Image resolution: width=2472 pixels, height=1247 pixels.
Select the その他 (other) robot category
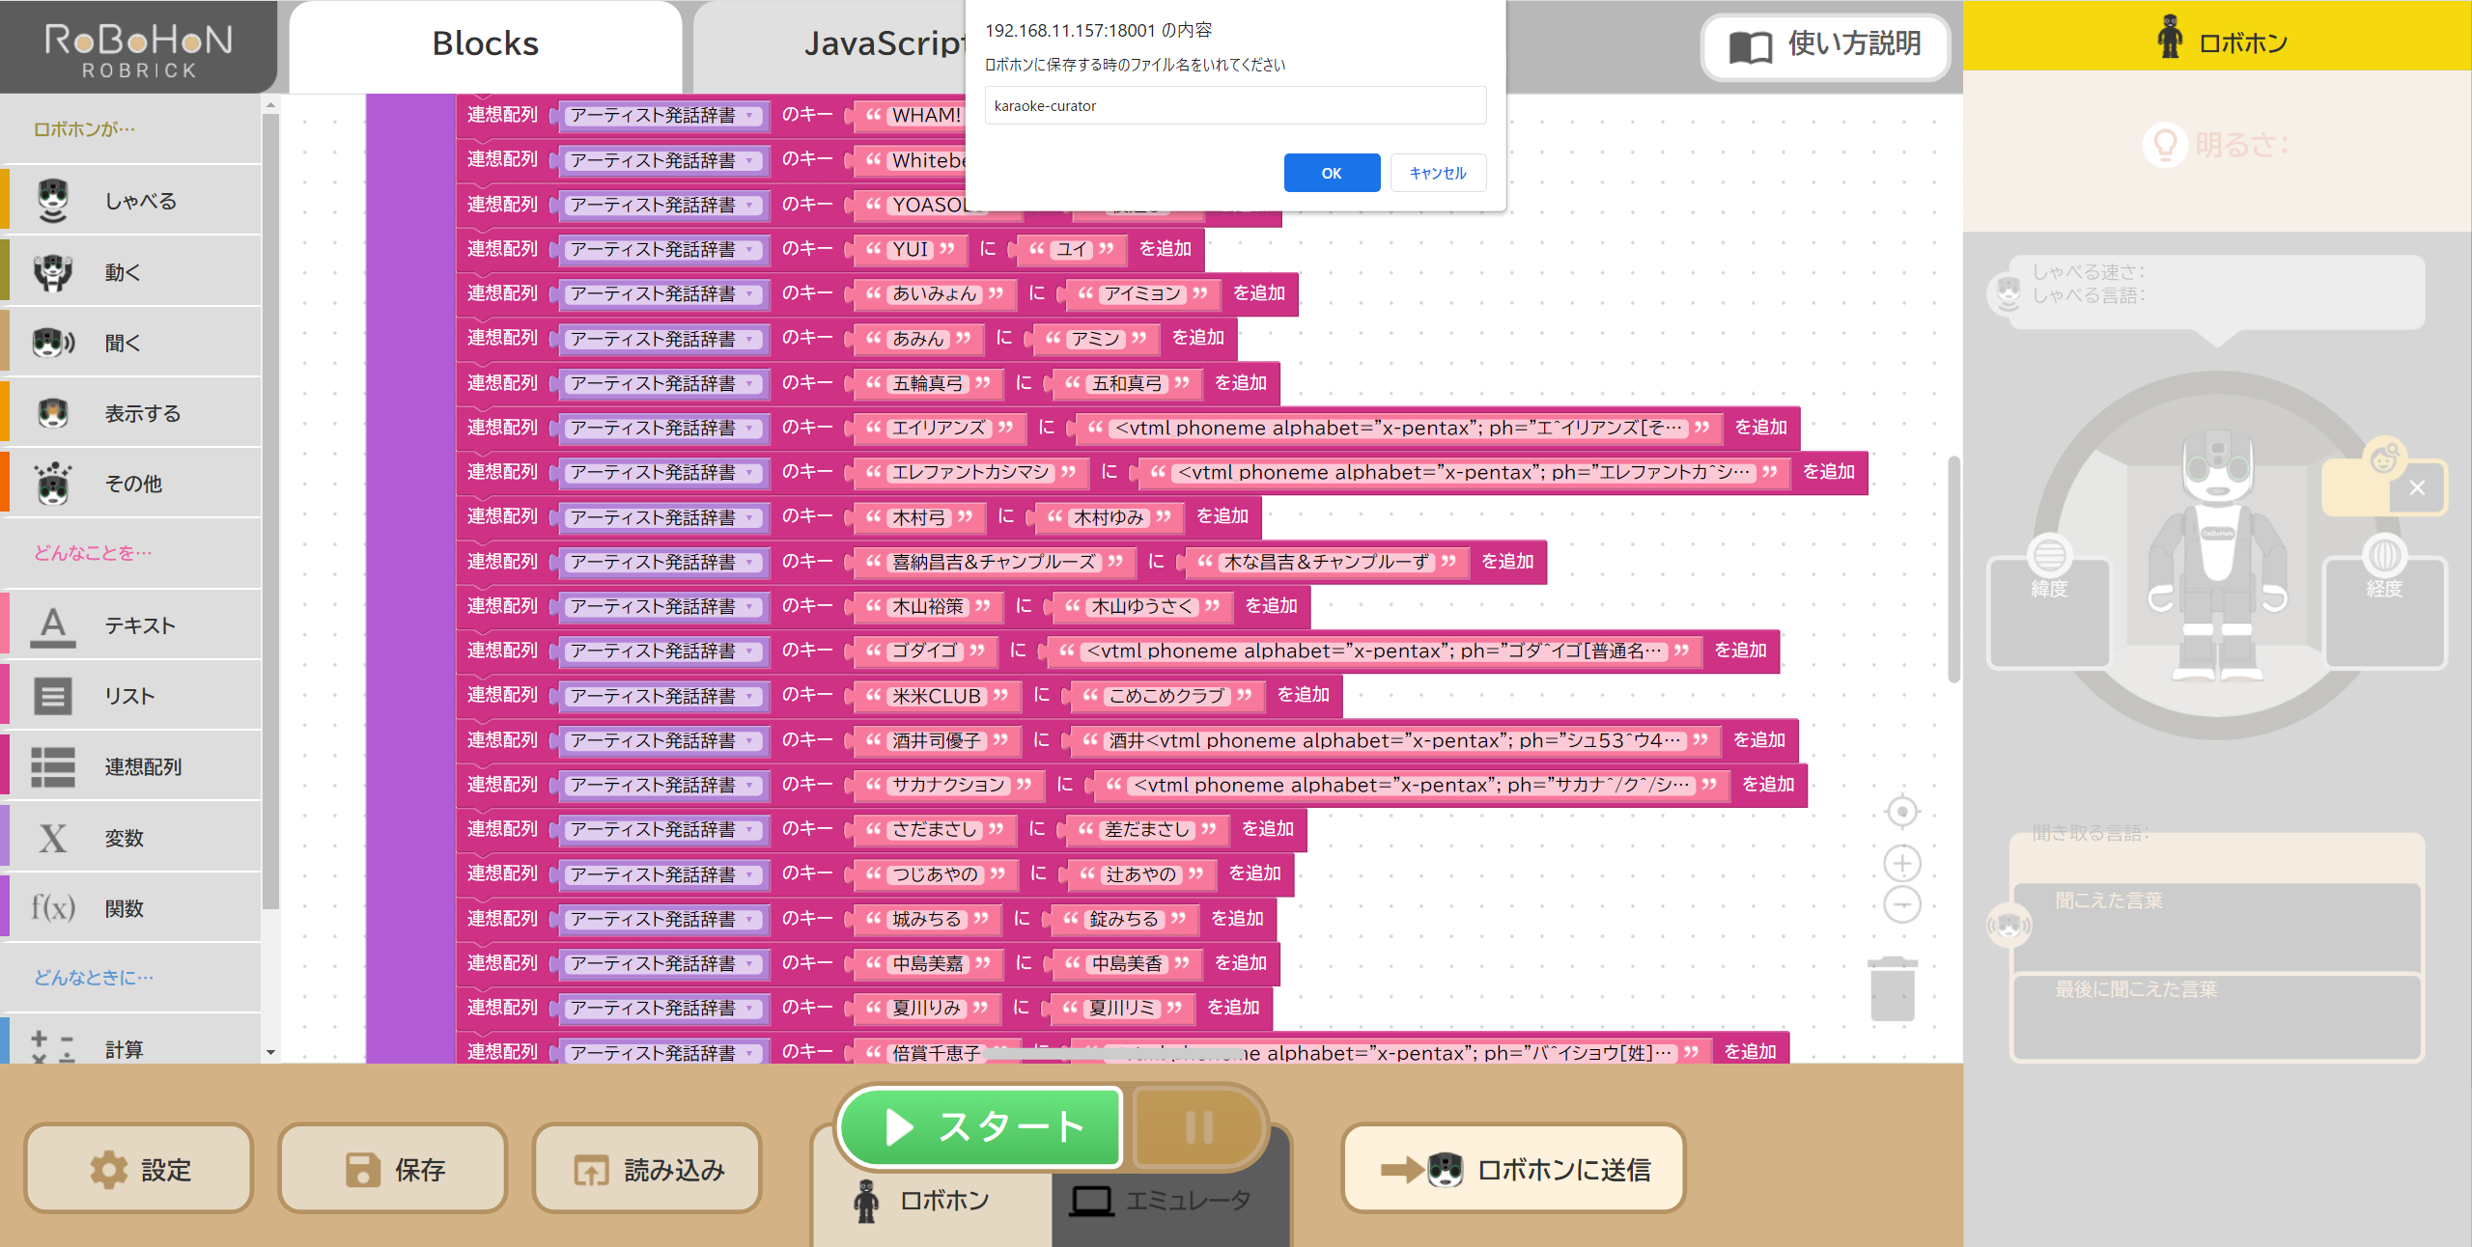[53, 484]
